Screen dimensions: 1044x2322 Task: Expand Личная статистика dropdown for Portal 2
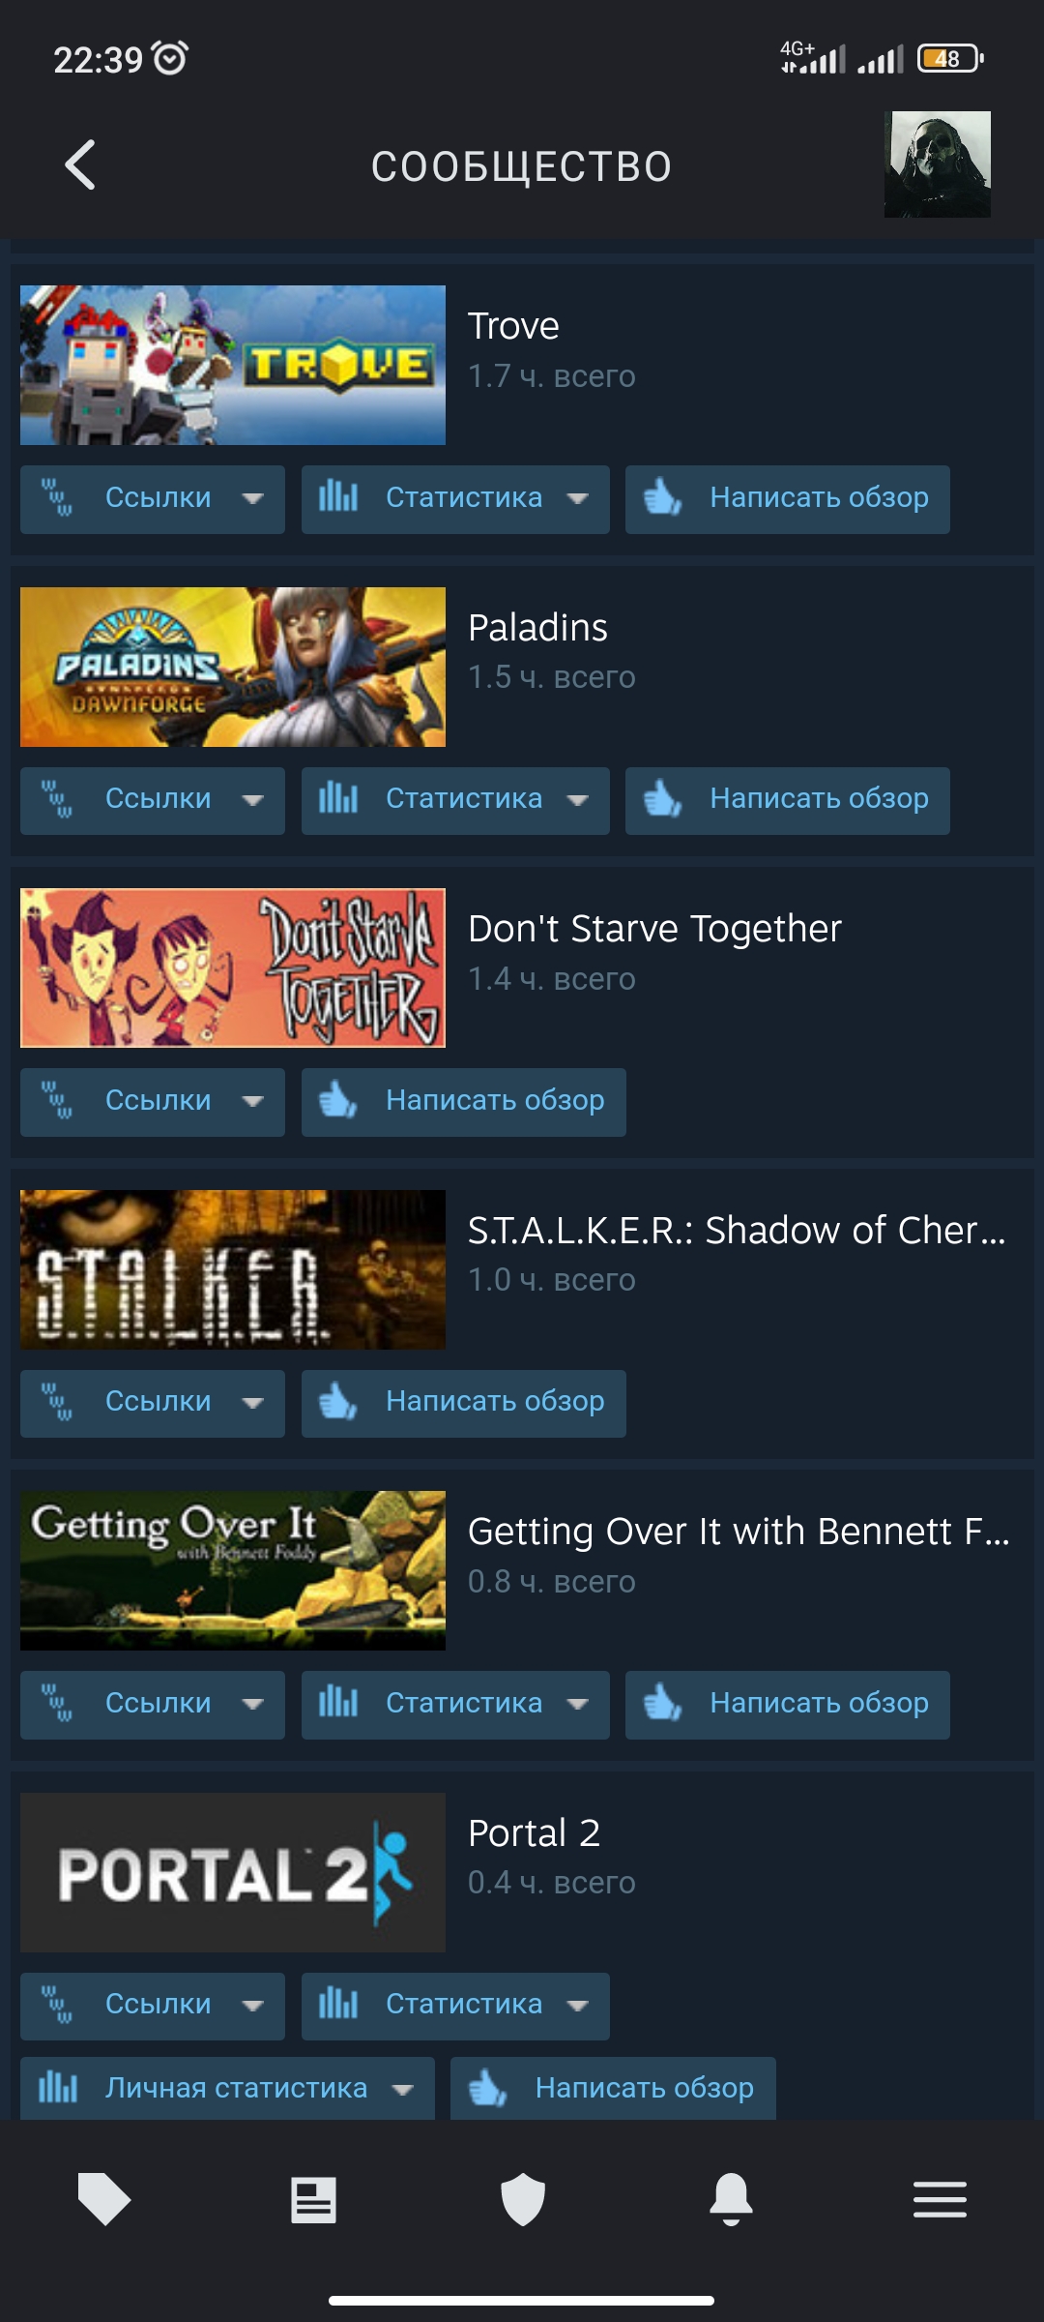[x=227, y=2088]
